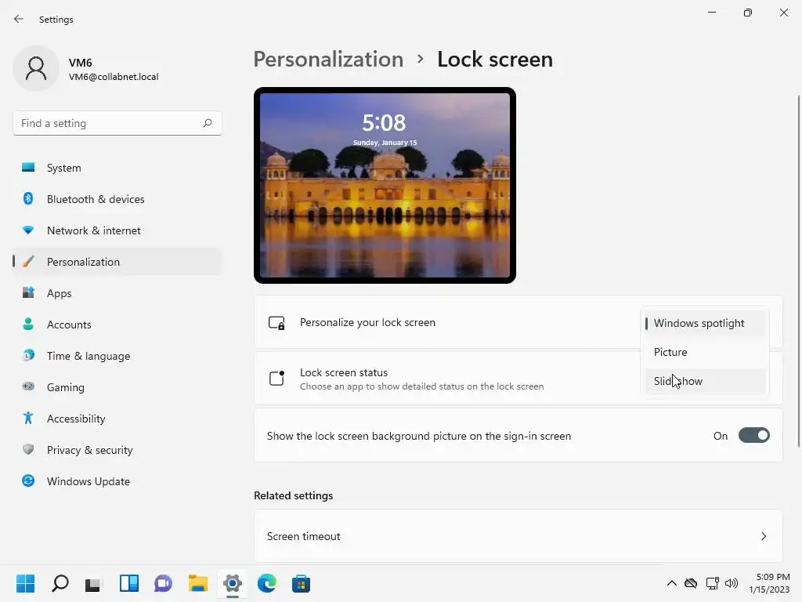The width and height of the screenshot is (802, 602).
Task: Click the Personalization paintbrush icon
Action: [x=28, y=262]
